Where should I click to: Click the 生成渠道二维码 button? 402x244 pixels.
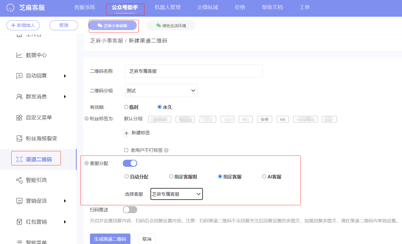[x=110, y=239]
